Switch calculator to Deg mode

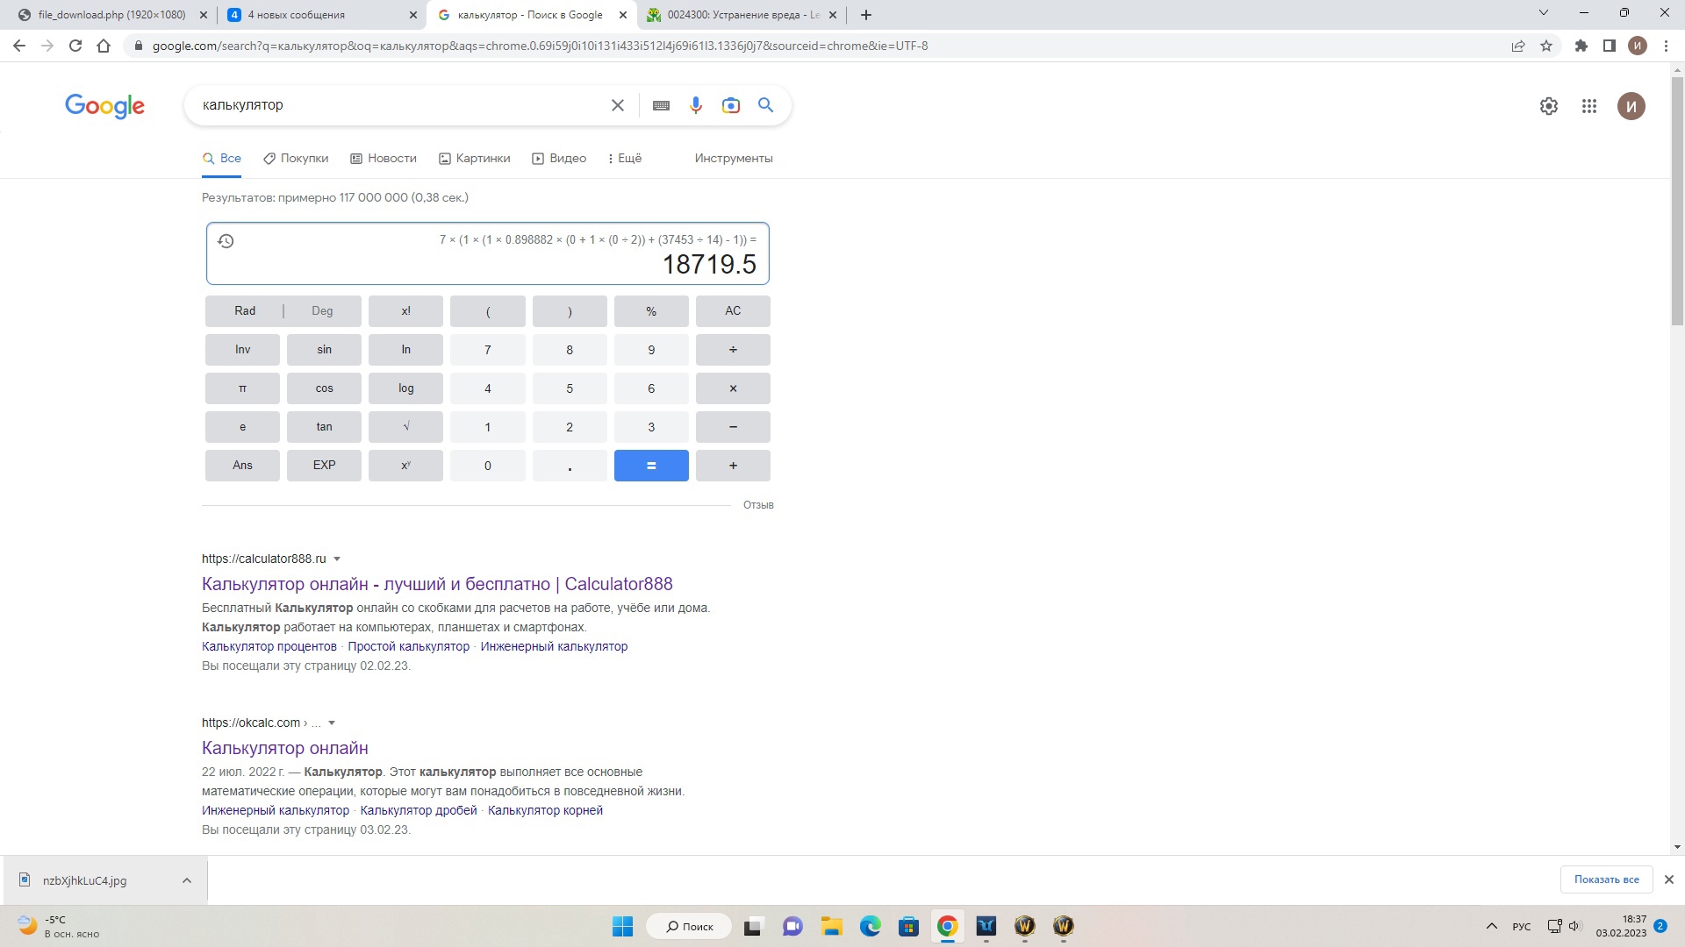(x=322, y=311)
